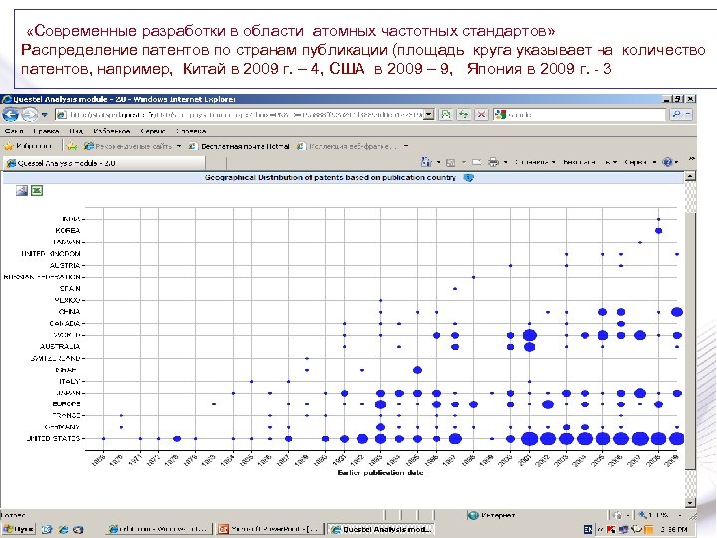Open the Рекомендуемые сайты favorites link
The width and height of the screenshot is (717, 538).
coord(127,146)
